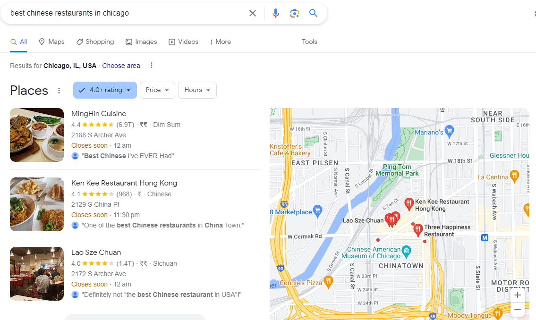
Task: Click the 2168 S Archer Ave address
Action: pos(98,135)
